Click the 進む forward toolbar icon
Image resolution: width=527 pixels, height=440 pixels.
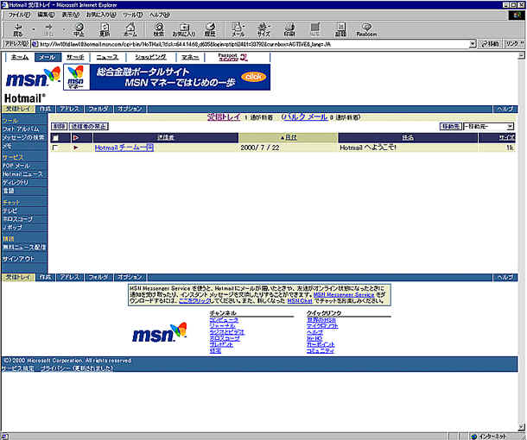pyautogui.click(x=48, y=29)
